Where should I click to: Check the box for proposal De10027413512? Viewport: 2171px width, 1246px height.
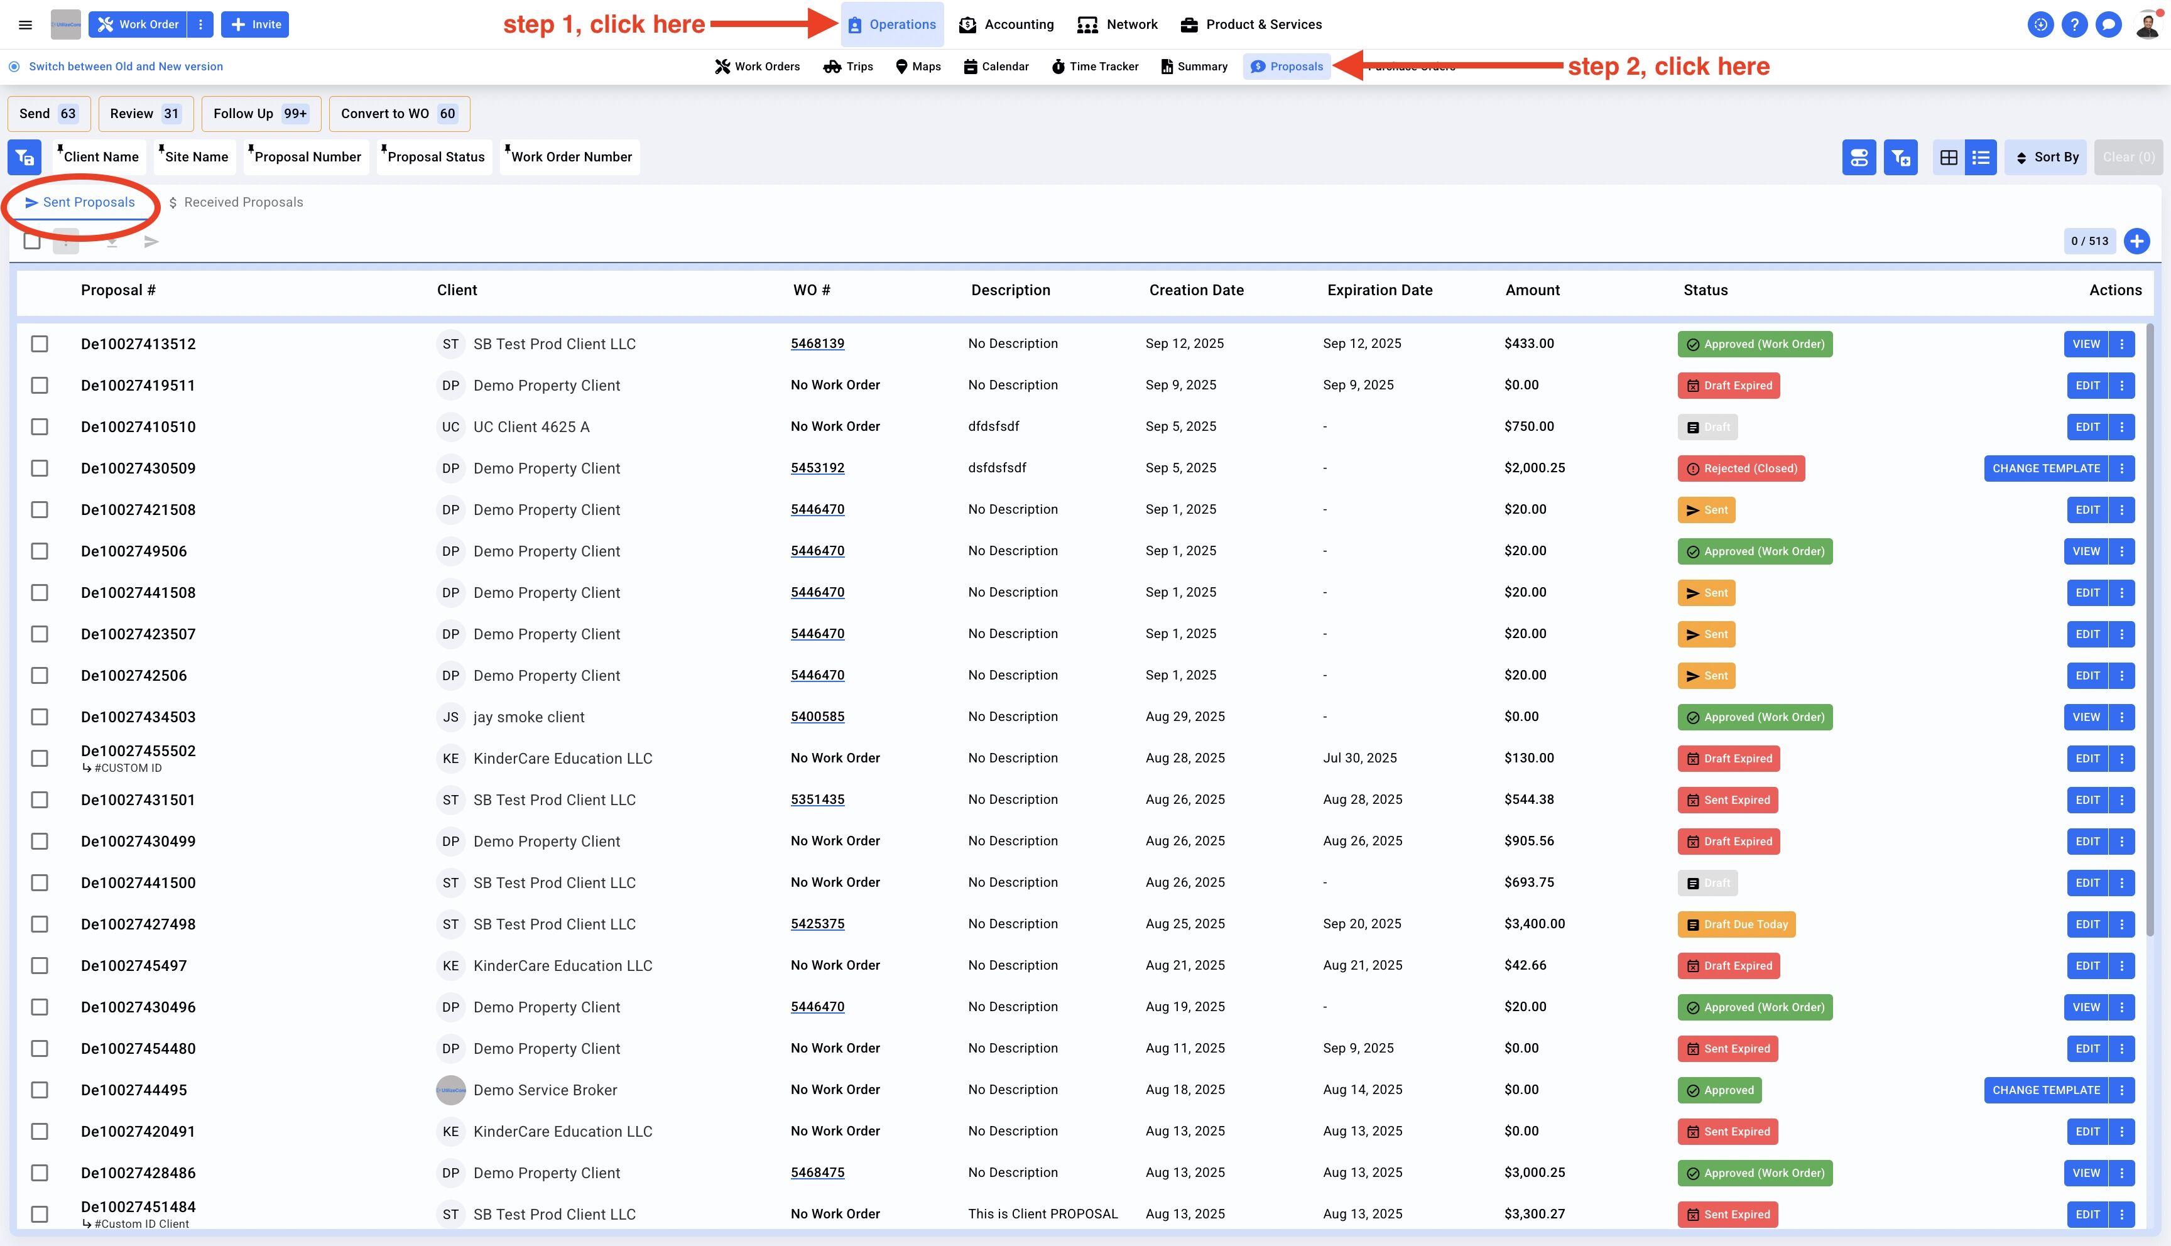(40, 344)
